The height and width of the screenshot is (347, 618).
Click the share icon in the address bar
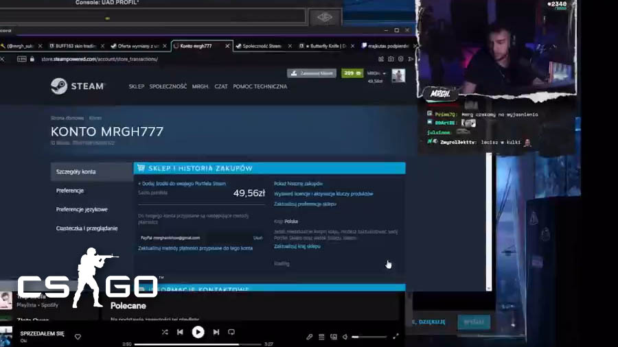point(380,59)
